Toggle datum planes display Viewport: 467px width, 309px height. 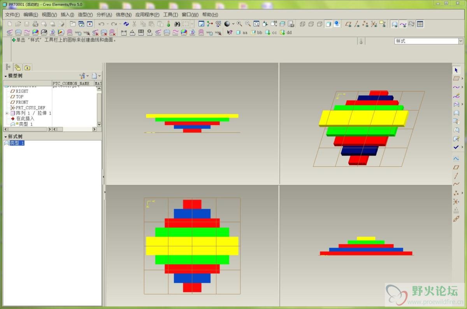(349, 24)
